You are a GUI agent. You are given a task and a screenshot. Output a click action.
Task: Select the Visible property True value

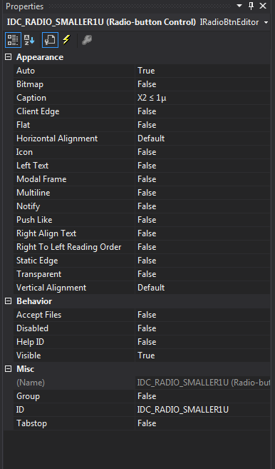click(203, 355)
